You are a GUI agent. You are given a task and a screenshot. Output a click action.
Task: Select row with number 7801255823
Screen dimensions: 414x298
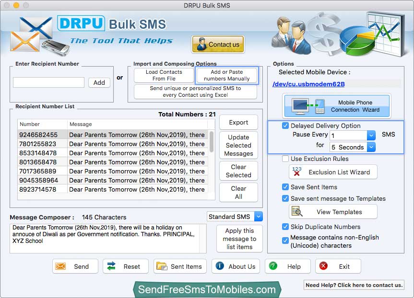(113, 144)
